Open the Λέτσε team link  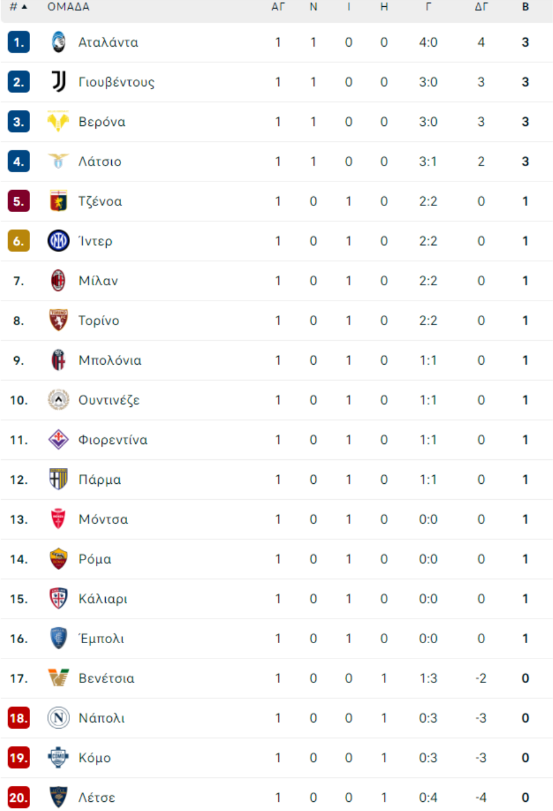(96, 797)
